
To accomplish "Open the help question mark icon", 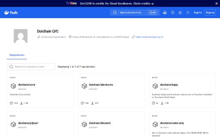I will [173, 13].
